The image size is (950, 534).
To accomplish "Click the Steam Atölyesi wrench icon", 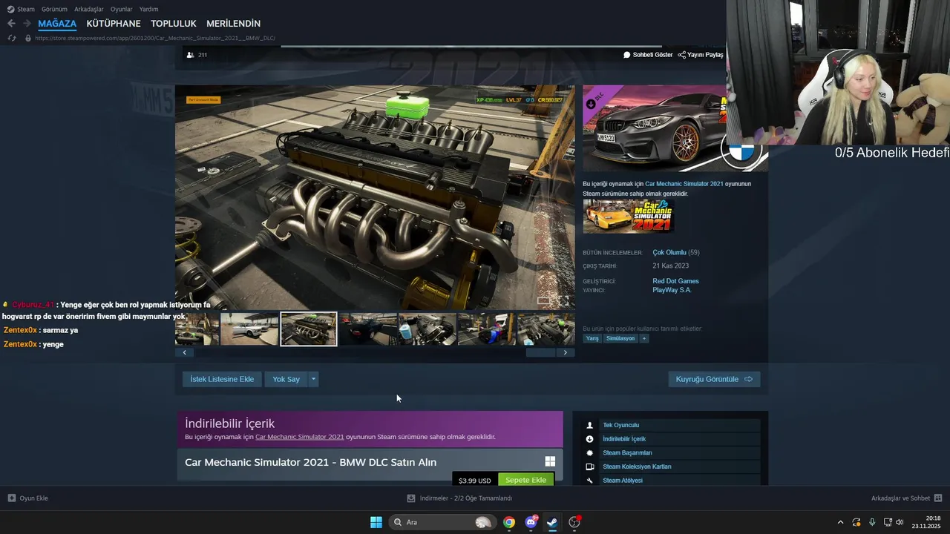I will tap(590, 481).
